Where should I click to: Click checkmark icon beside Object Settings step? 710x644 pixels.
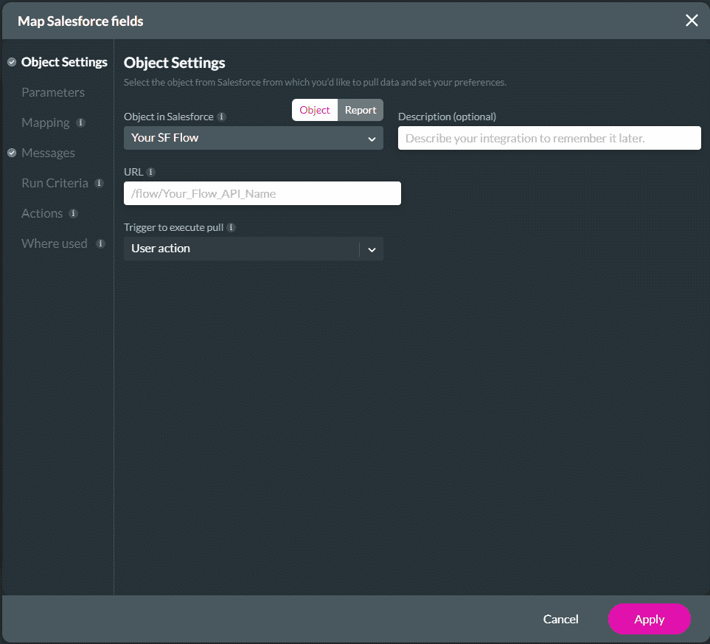12,62
